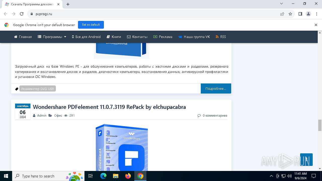Open the Windows Start menu

pos(6,176)
